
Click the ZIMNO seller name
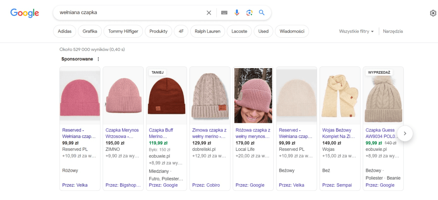pyautogui.click(x=112, y=149)
